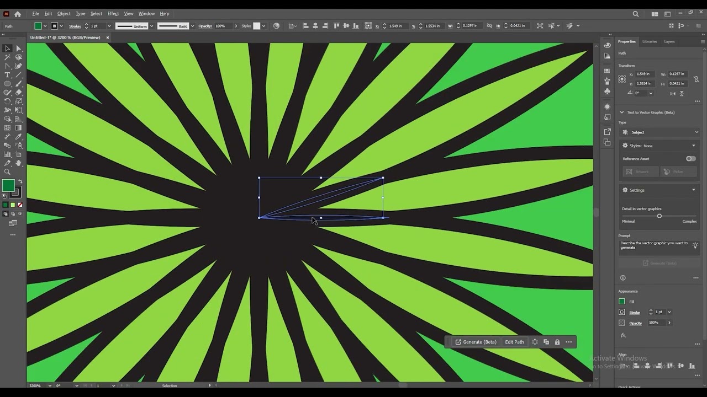
Task: Select the Magic Wand tool
Action: [x=7, y=57]
